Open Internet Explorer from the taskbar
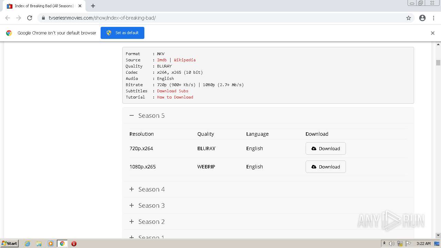The image size is (441, 248). 28,244
